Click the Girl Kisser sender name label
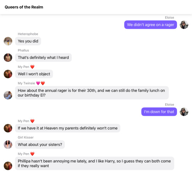This screenshot has height=171, width=192. click(26, 138)
